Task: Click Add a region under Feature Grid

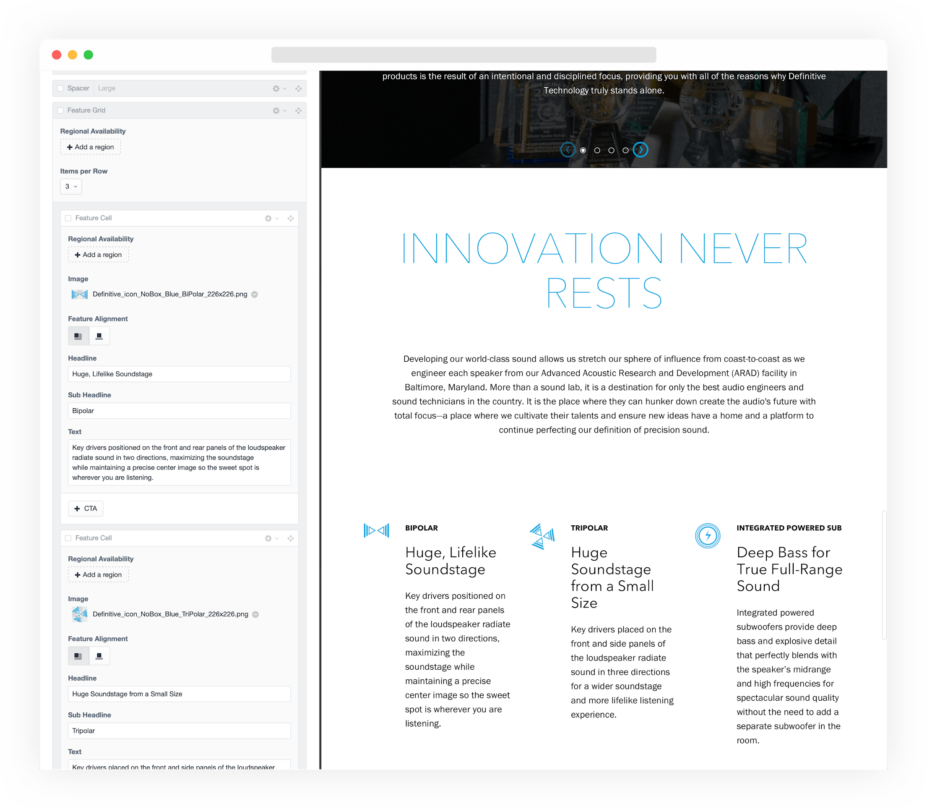Action: pos(90,147)
